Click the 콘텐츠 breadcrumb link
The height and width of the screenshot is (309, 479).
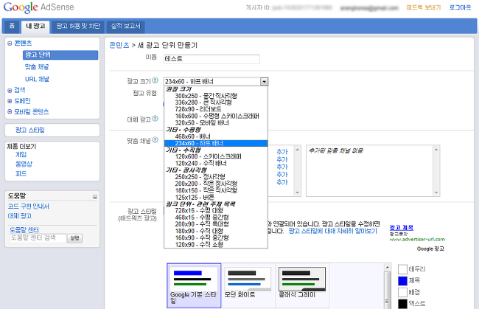[x=119, y=45]
